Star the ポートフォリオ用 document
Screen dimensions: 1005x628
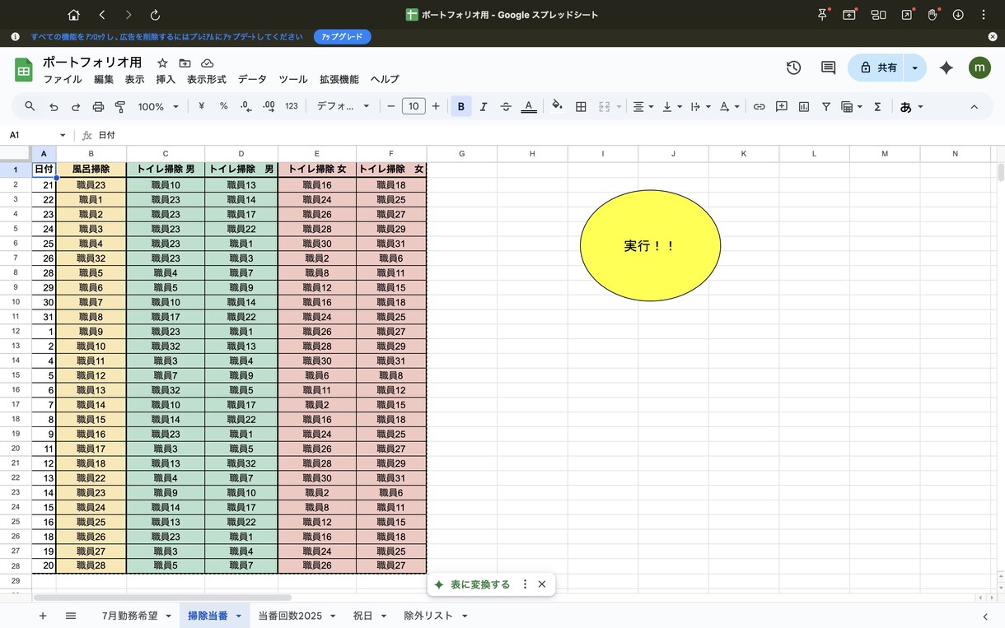162,63
